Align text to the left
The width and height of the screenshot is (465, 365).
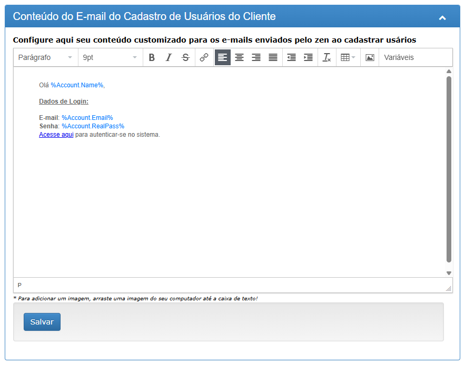click(x=223, y=57)
